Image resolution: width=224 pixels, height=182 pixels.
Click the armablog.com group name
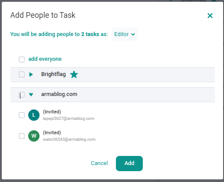pos(59,94)
